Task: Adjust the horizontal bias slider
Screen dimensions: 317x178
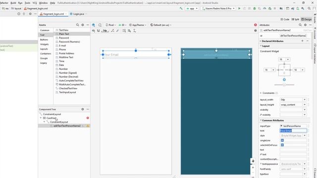Action: tap(284, 85)
